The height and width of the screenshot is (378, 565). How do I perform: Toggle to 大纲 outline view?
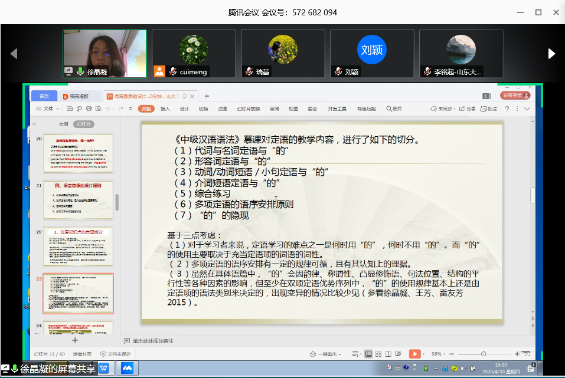click(63, 124)
